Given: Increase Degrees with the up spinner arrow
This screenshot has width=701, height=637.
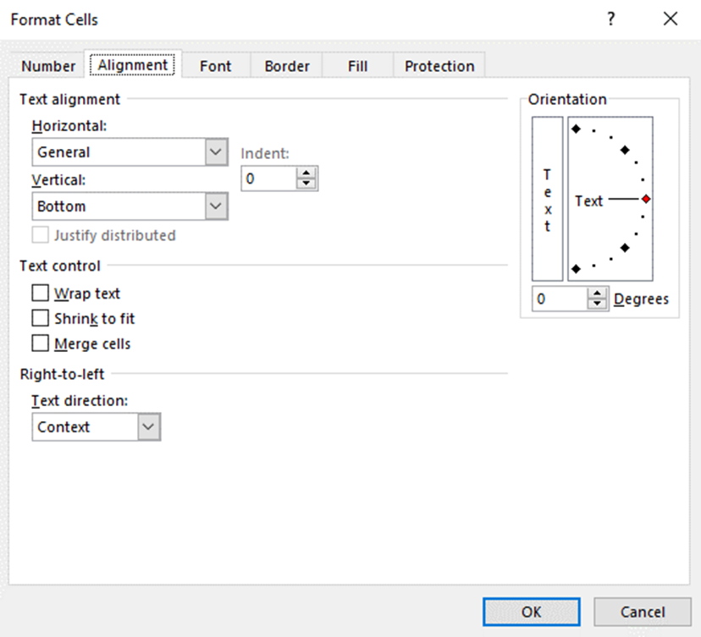Looking at the screenshot, I should click(598, 294).
